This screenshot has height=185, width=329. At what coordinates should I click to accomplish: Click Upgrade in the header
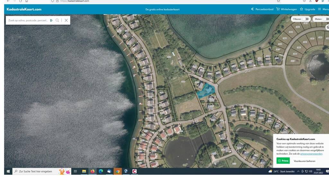tap(307, 9)
